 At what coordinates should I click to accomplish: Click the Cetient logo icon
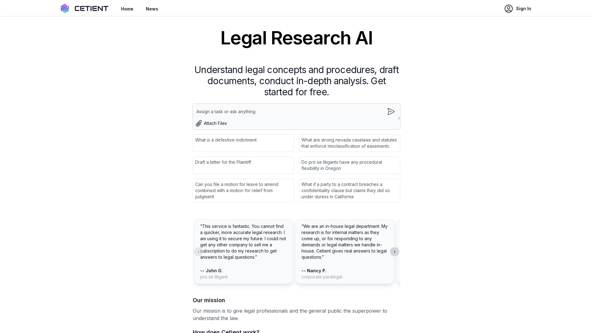pyautogui.click(x=65, y=8)
